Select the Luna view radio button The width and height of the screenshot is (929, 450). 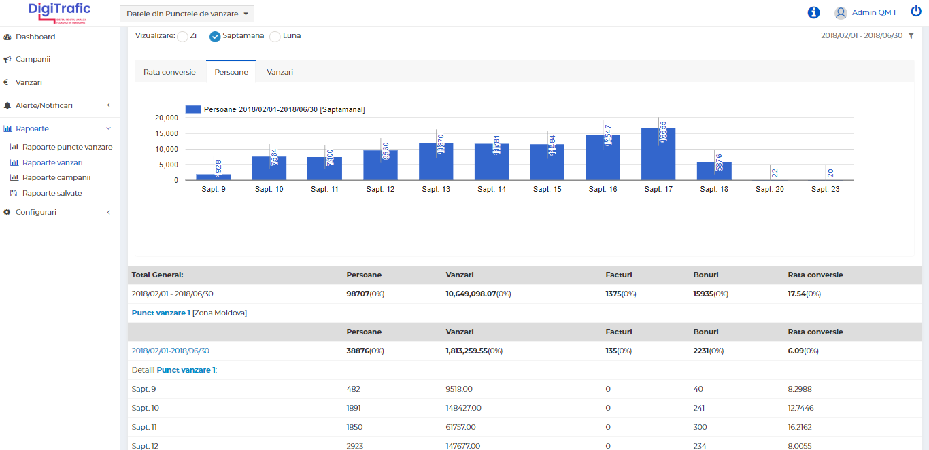click(275, 37)
